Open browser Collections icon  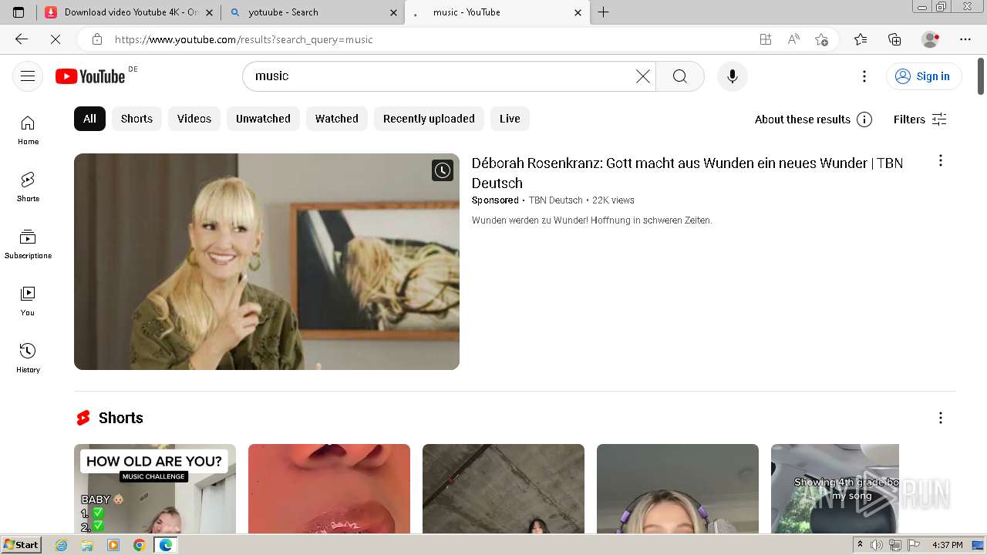pos(894,39)
